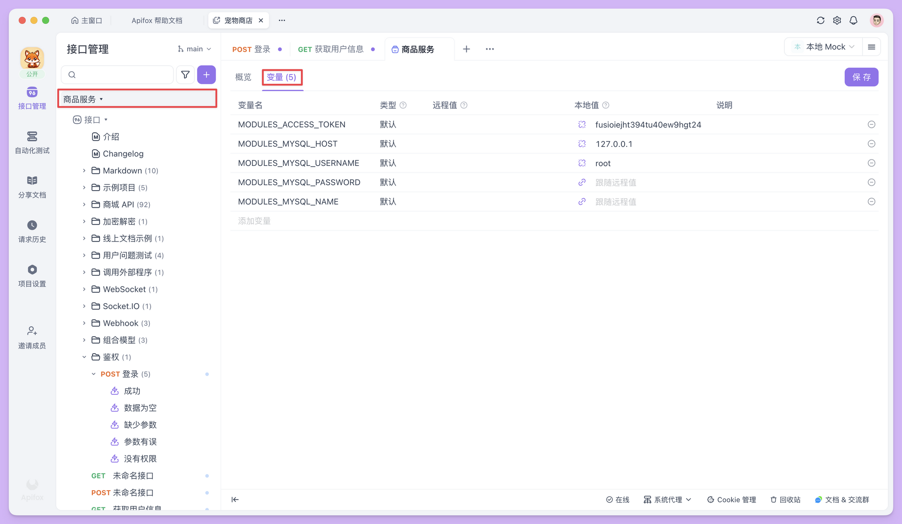
Task: Open 文档 & 交流群 link
Action: pyautogui.click(x=842, y=499)
